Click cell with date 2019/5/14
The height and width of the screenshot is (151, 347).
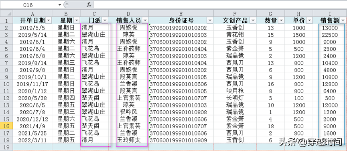[32, 35]
